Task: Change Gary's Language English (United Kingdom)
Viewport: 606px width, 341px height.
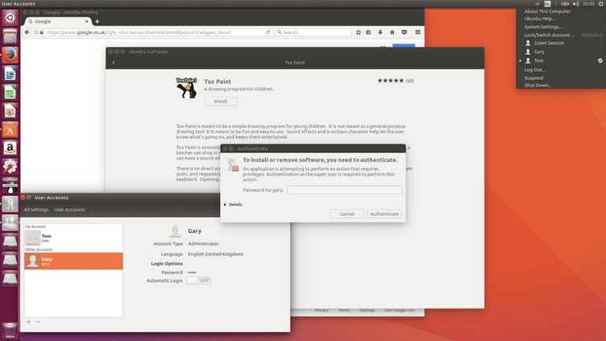Action: point(216,254)
